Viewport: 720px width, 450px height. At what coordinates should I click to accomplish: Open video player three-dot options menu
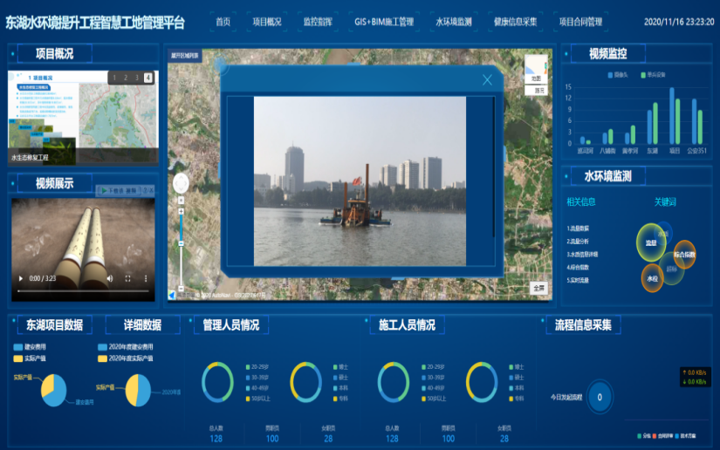click(146, 278)
